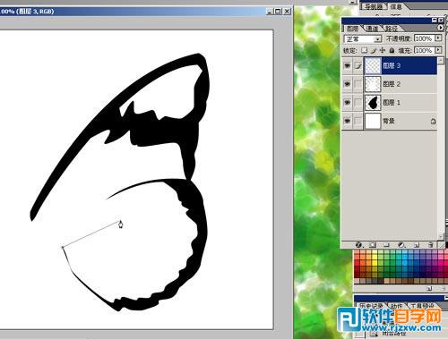Click the padlock icon on 背景 layer
This screenshot has height=339, width=448.
433,121
